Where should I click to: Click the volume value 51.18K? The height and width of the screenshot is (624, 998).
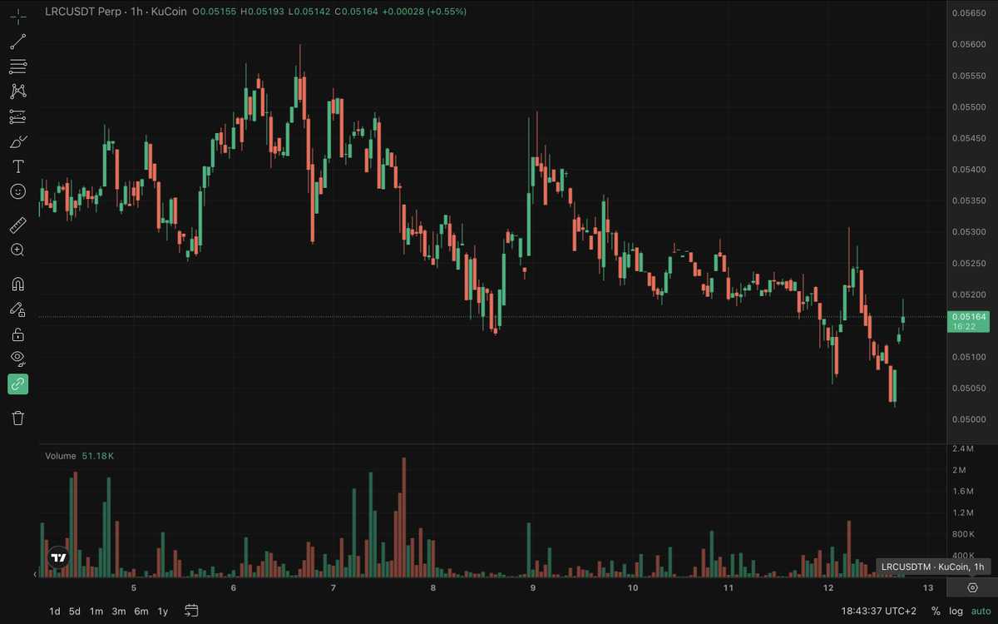click(98, 456)
